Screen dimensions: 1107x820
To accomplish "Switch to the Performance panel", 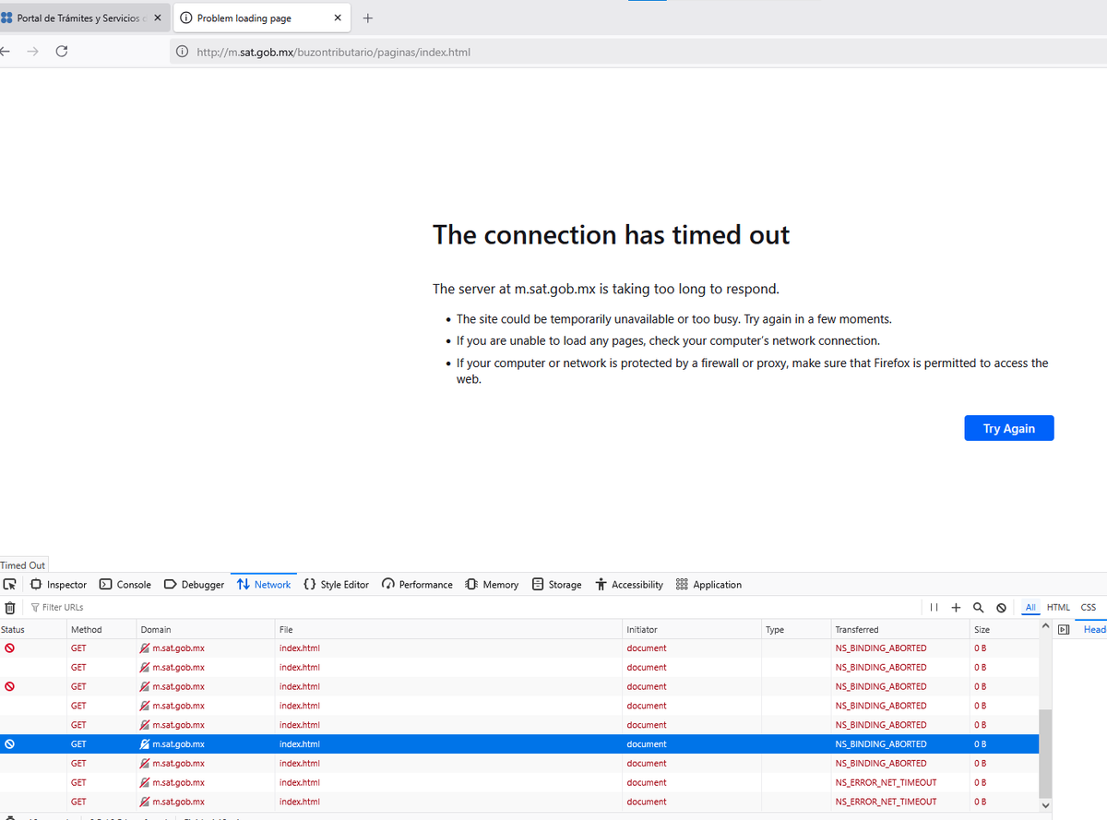I will [417, 585].
